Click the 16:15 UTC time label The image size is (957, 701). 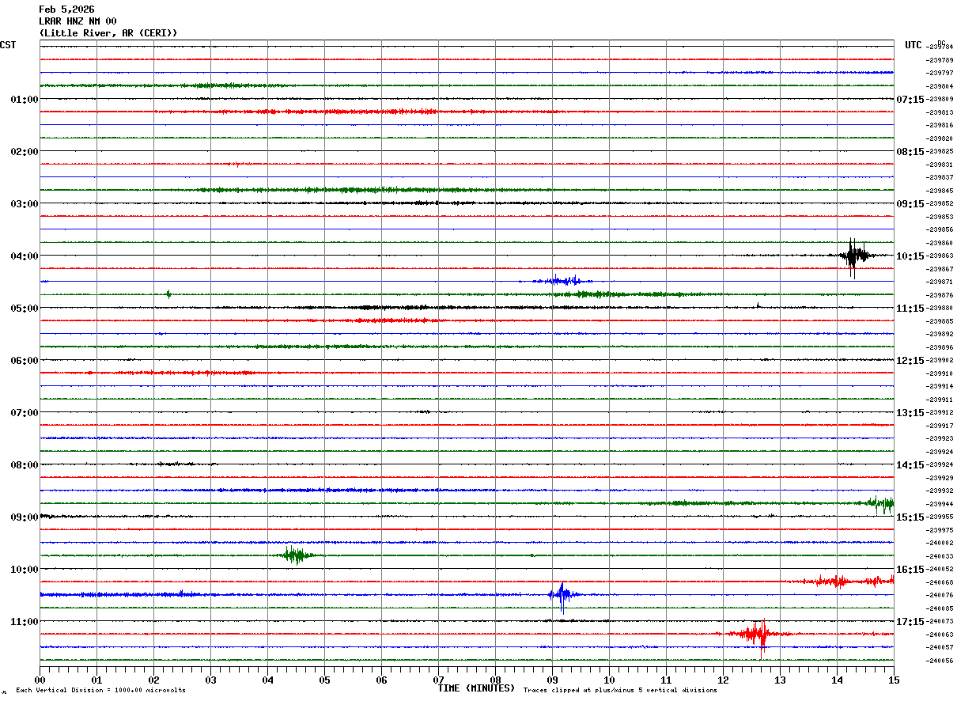pos(910,569)
